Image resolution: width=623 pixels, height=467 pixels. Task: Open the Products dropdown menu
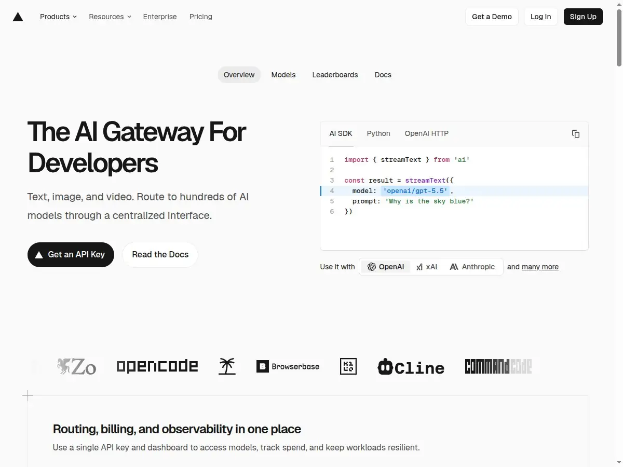58,17
